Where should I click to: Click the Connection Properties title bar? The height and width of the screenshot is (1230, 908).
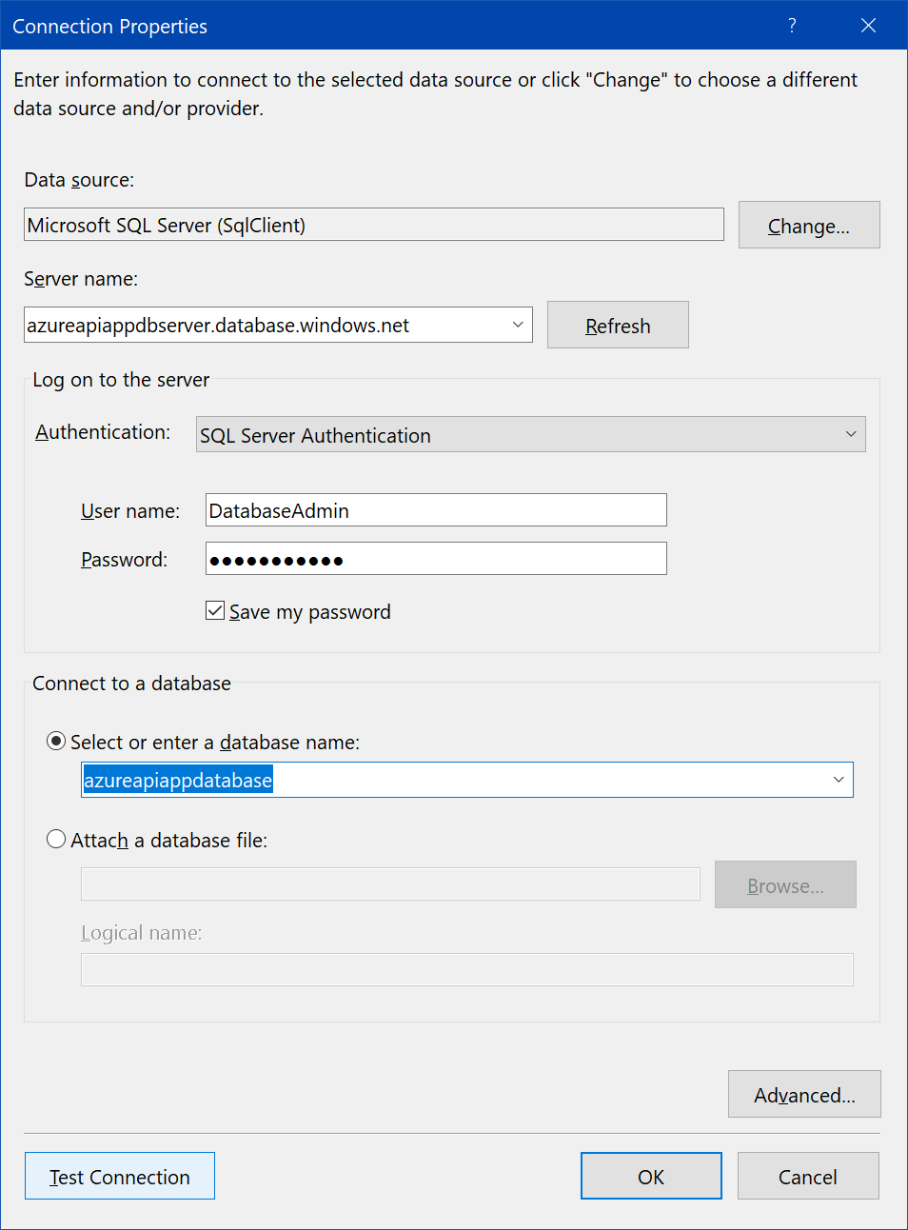(x=381, y=26)
